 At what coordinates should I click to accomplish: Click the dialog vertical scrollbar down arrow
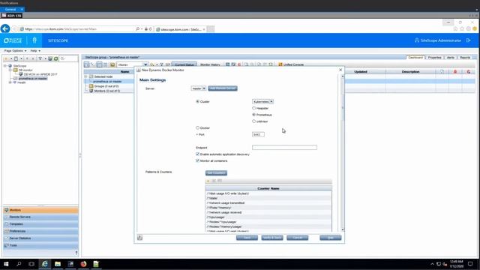(343, 229)
